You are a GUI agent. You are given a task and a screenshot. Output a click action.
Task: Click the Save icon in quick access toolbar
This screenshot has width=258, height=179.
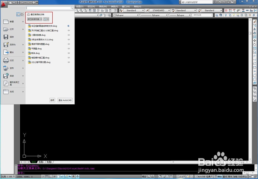[x=18, y=3]
